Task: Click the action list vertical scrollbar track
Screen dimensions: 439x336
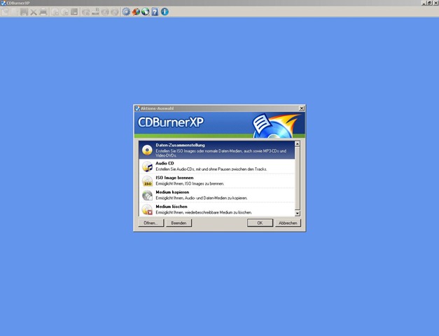Action: pos(298,178)
